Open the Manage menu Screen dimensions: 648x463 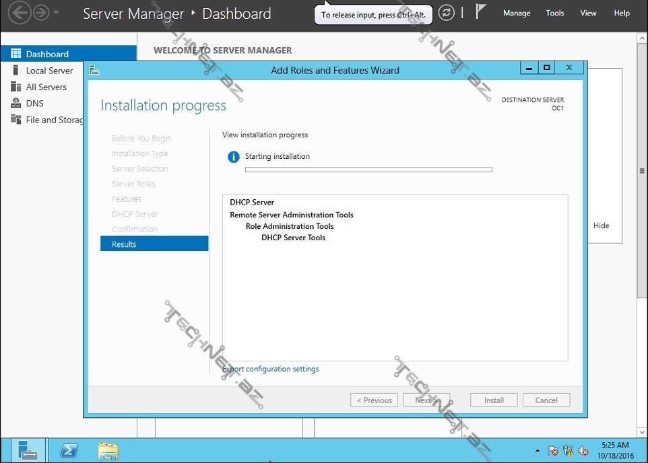(x=517, y=13)
